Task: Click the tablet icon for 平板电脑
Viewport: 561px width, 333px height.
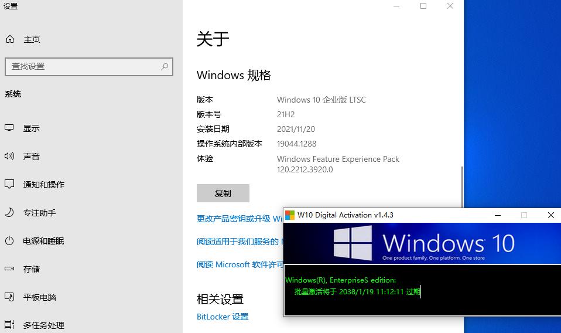Action: [9, 297]
